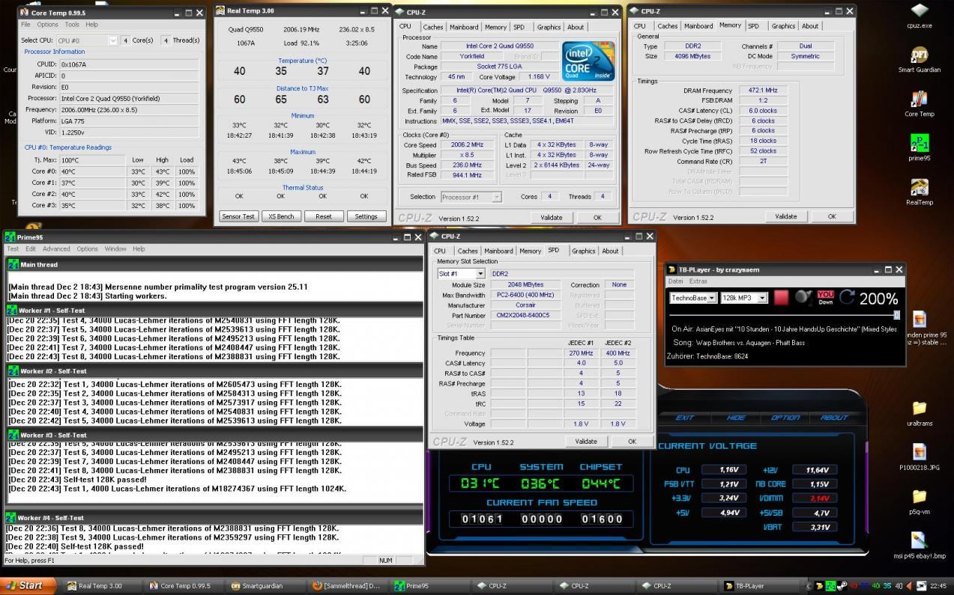Viewport: 954px width, 595px height.
Task: Click the Main thread pane title in Prime95
Action: 214,264
